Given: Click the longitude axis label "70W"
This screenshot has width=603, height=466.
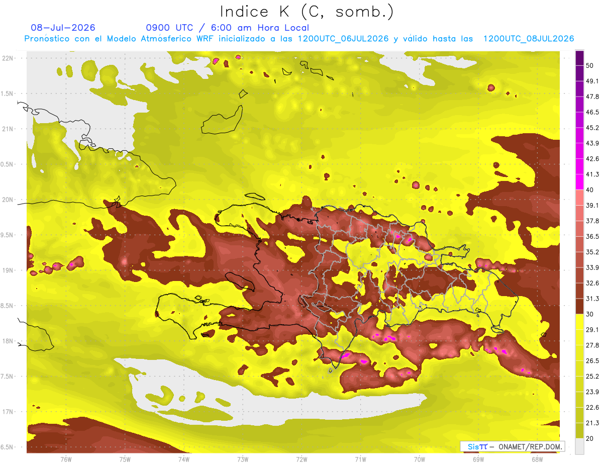Looking at the screenshot, I should [420, 459].
